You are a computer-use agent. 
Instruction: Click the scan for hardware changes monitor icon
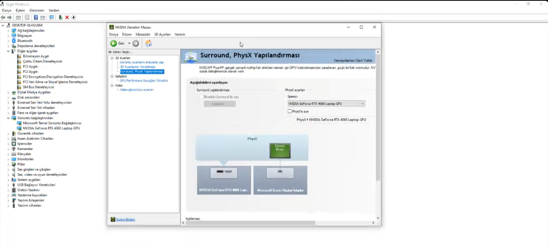(x=51, y=17)
